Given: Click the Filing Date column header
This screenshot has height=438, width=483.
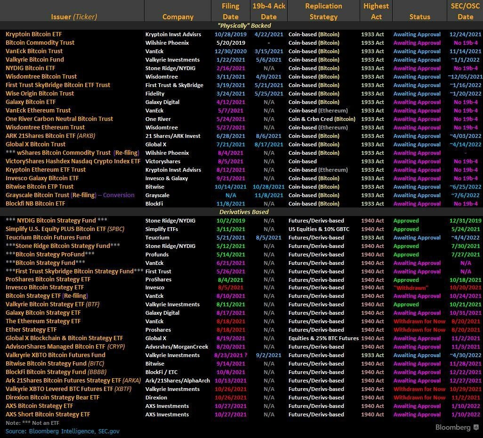Looking at the screenshot, I should (x=230, y=11).
